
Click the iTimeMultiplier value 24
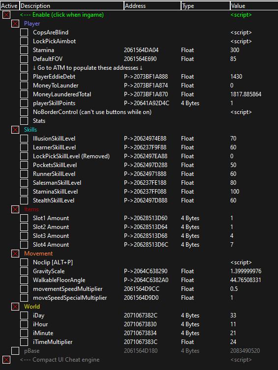point(233,342)
